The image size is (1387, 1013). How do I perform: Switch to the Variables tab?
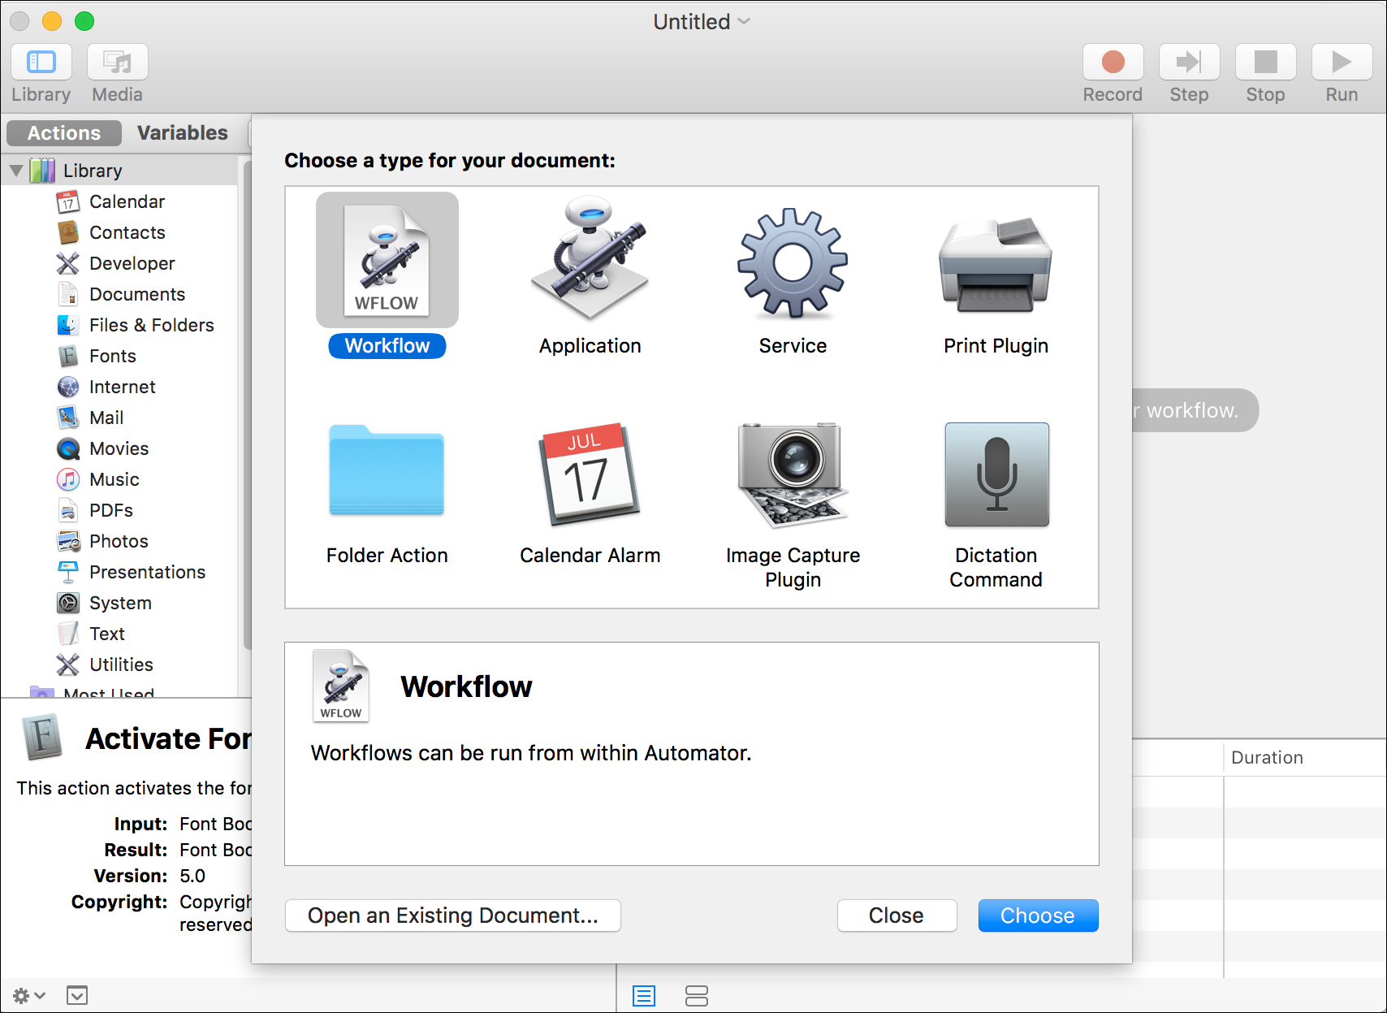(182, 133)
